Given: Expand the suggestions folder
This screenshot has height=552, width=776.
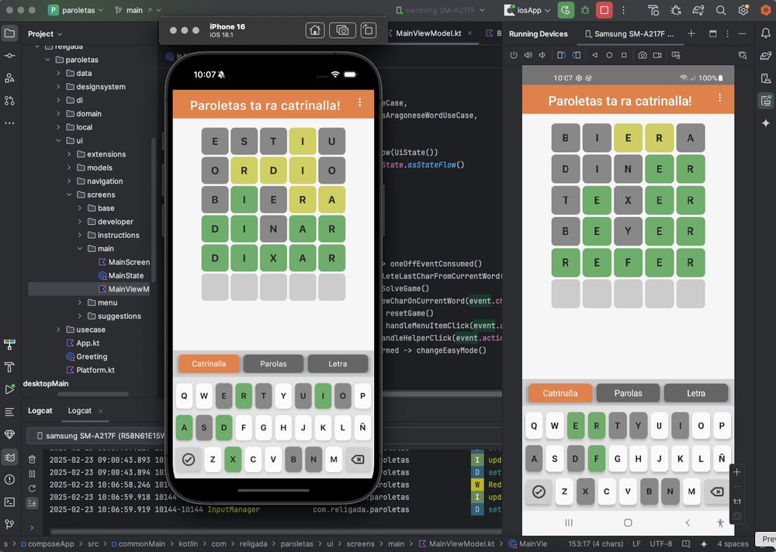Looking at the screenshot, I should (x=80, y=316).
